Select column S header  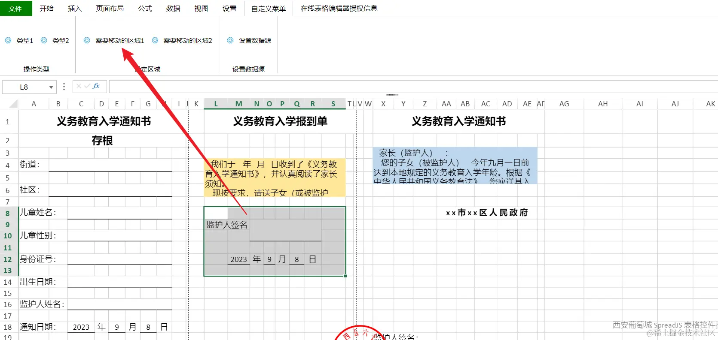pyautogui.click(x=333, y=104)
